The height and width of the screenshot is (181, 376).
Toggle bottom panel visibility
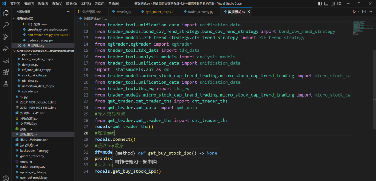pos(326,3)
